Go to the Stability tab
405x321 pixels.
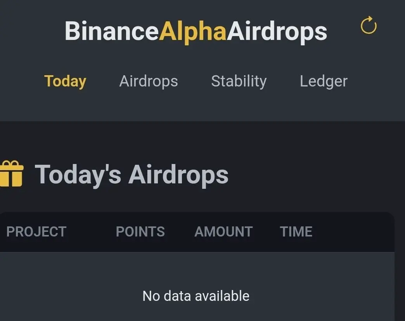point(239,81)
